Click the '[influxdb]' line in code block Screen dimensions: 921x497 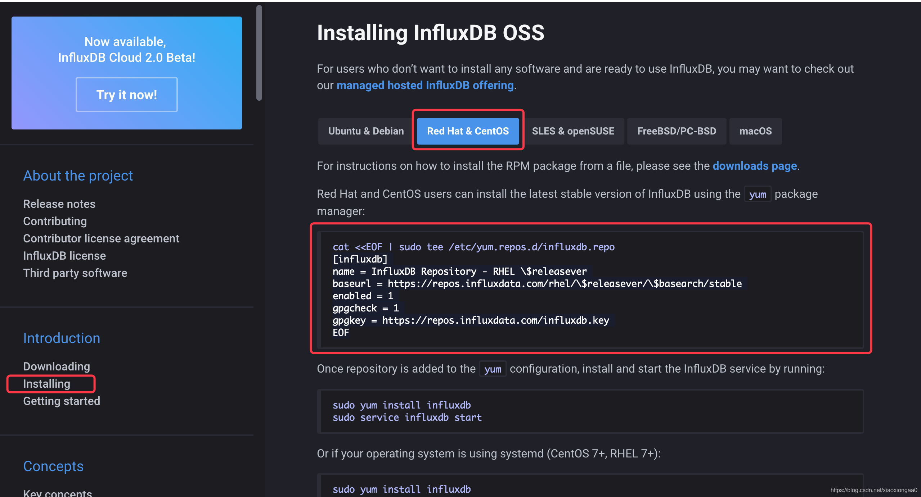pyautogui.click(x=360, y=259)
